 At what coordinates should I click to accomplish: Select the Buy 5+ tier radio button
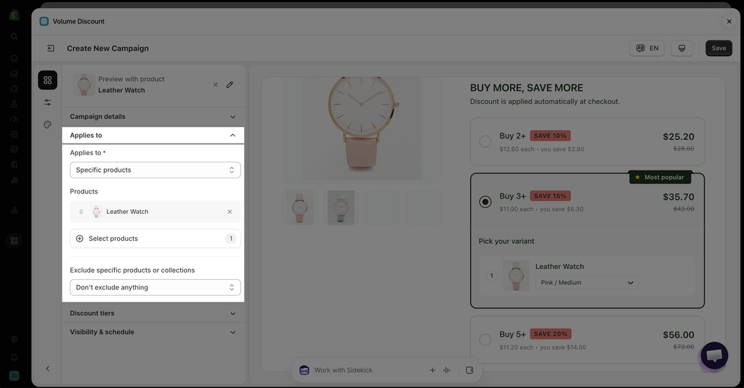(485, 339)
